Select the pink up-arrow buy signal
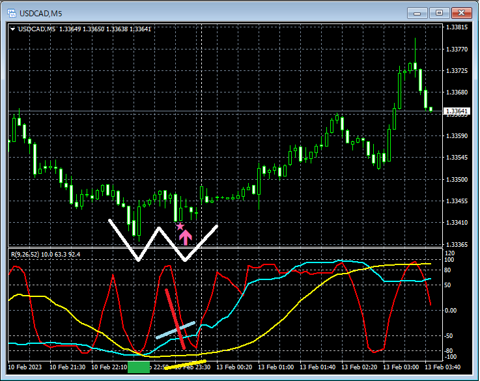The height and width of the screenshot is (381, 480). [x=186, y=238]
